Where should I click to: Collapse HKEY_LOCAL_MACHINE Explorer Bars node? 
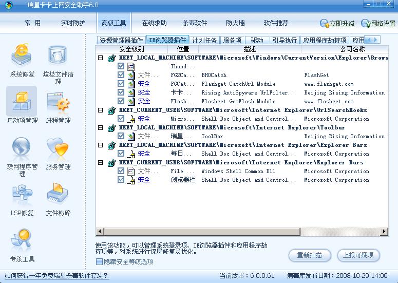[x=101, y=145]
